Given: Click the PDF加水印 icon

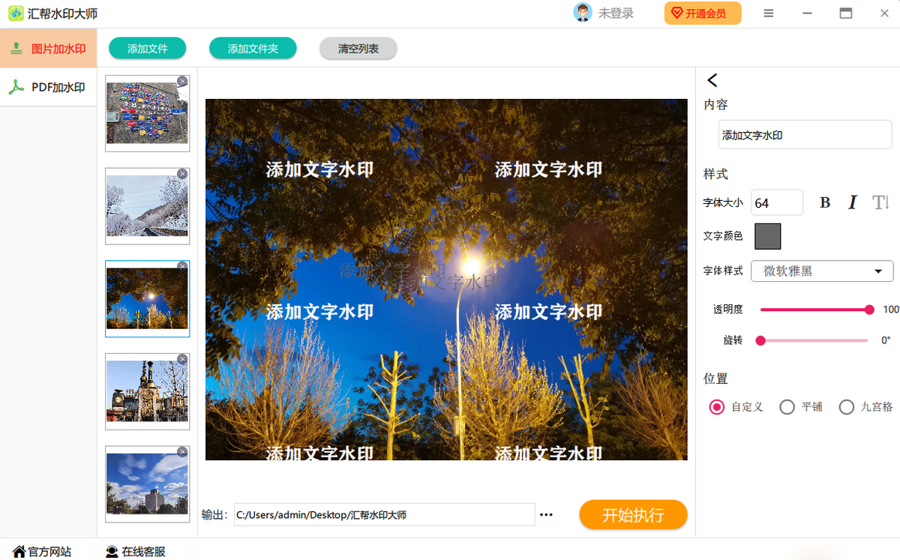Looking at the screenshot, I should pyautogui.click(x=16, y=88).
